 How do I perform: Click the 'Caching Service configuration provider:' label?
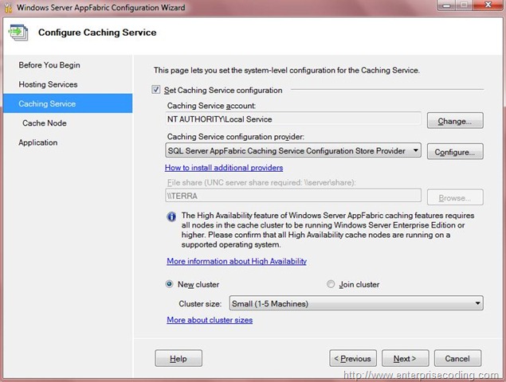[x=236, y=137]
